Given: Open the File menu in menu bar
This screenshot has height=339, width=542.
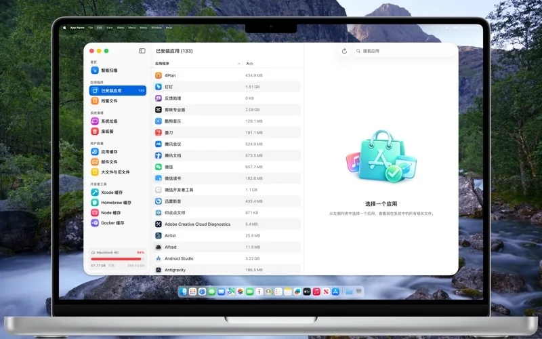Looking at the screenshot, I should [91, 27].
